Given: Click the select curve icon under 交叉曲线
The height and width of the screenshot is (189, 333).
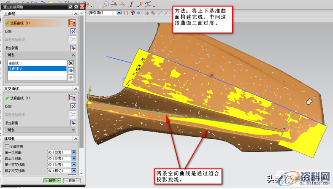Looking at the screenshot, I should pos(72,98).
